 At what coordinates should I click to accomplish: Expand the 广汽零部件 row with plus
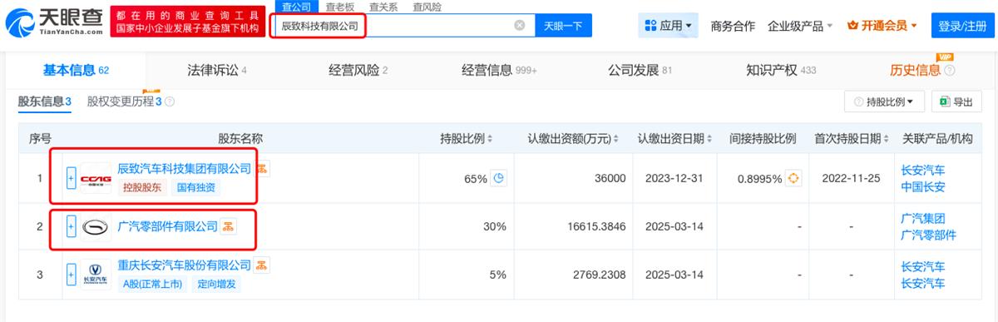71,225
